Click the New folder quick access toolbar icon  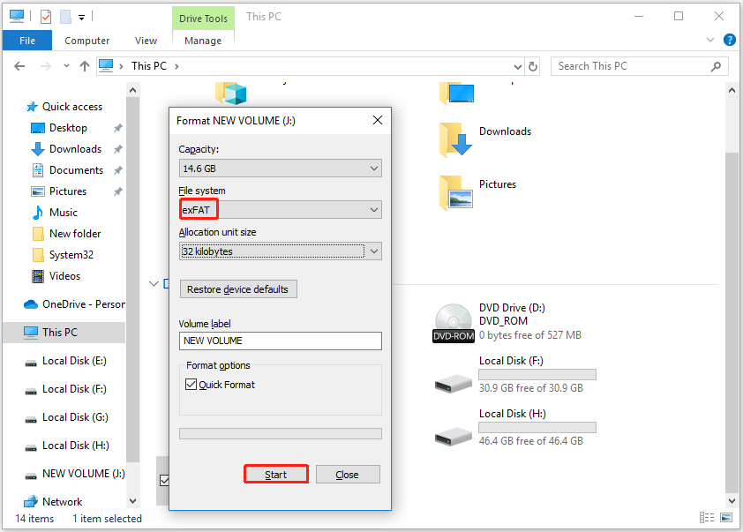(65, 17)
